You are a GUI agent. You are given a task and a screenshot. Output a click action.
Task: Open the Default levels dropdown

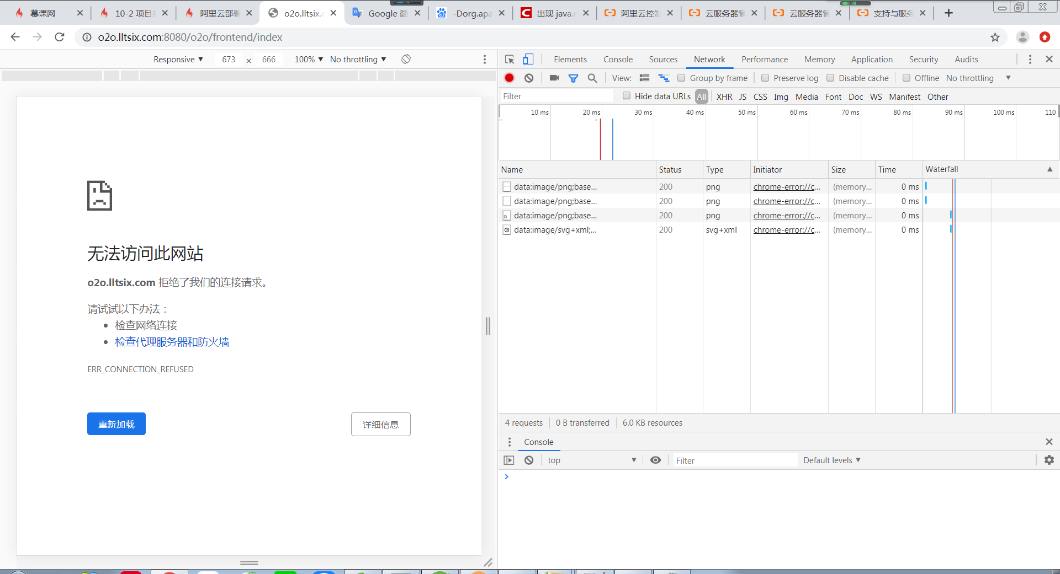coord(832,460)
